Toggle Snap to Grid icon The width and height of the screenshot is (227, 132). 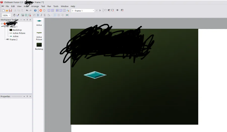(30, 15)
